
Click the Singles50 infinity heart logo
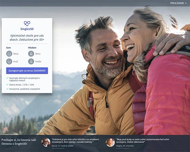tap(27, 23)
